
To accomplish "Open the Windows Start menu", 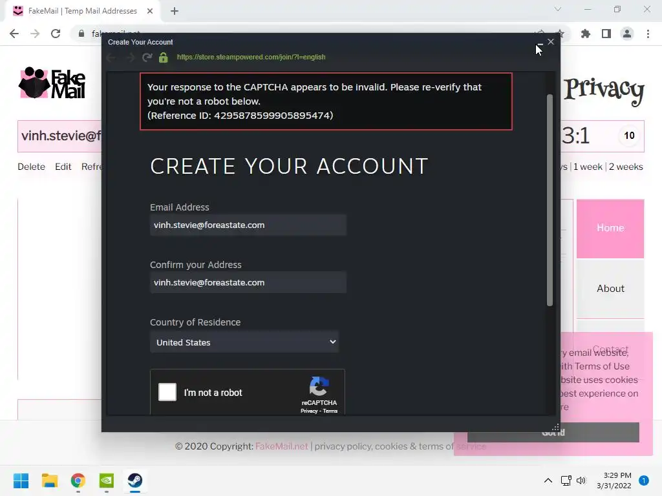I will point(21,480).
